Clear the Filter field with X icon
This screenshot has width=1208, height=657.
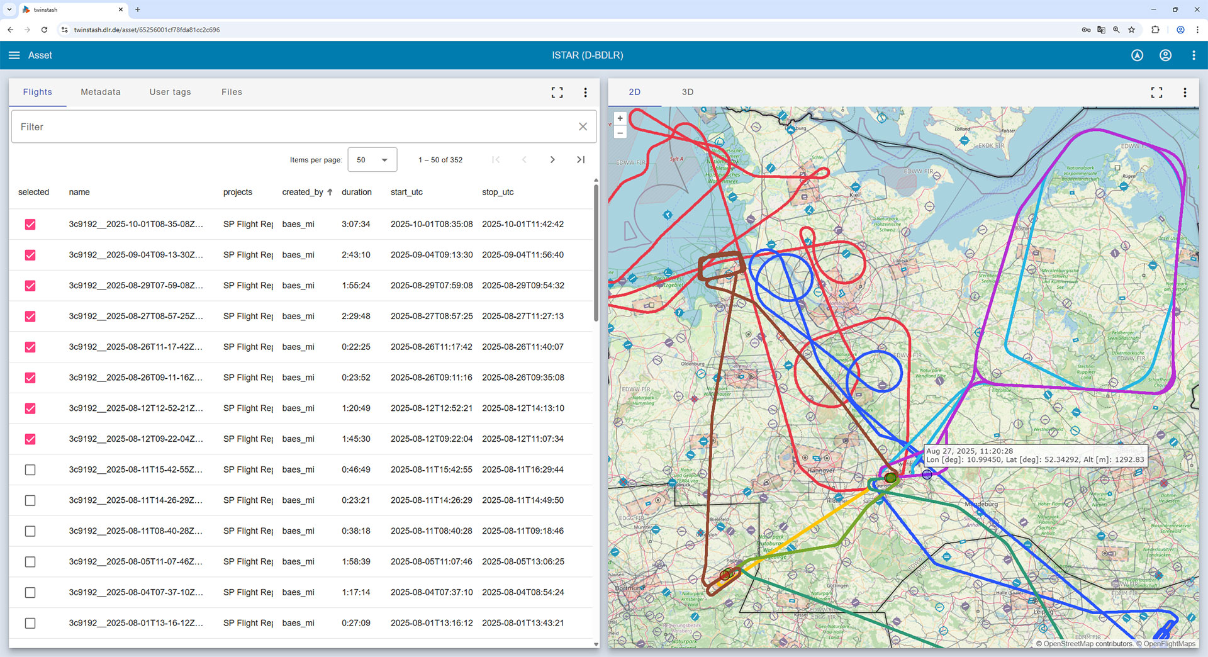(x=583, y=126)
